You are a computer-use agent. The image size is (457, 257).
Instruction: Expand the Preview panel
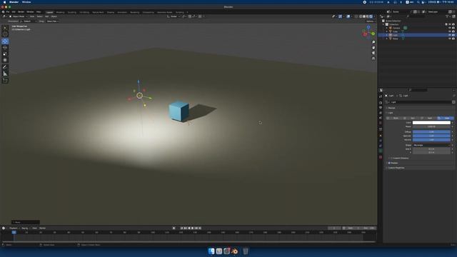392,108
